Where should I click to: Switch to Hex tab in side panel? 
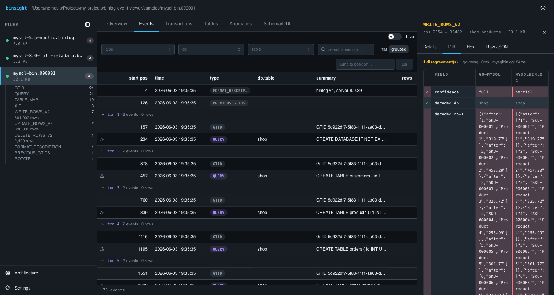470,47
